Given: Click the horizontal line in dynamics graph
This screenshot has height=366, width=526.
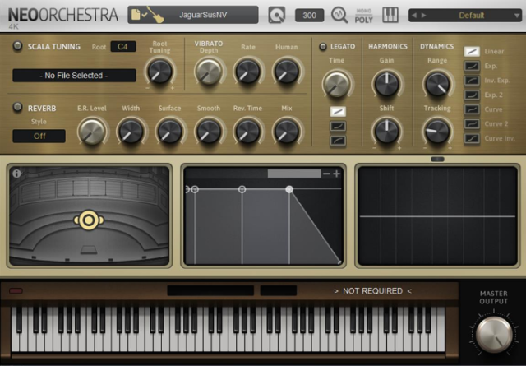Looking at the screenshot, I should (437, 216).
